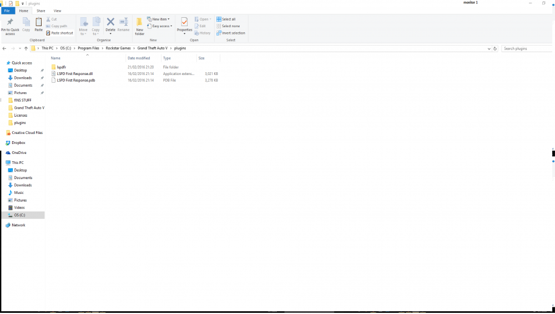
Task: Go up one folder level
Action: click(x=26, y=48)
